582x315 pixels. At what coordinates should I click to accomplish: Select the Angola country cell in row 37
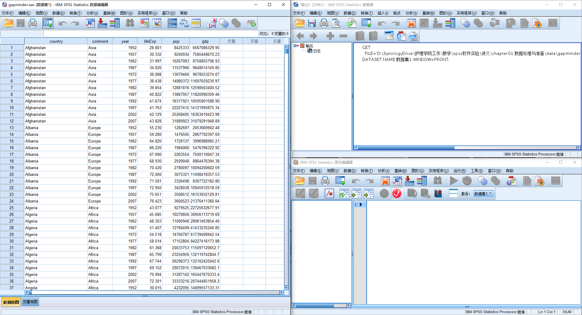tap(56, 288)
